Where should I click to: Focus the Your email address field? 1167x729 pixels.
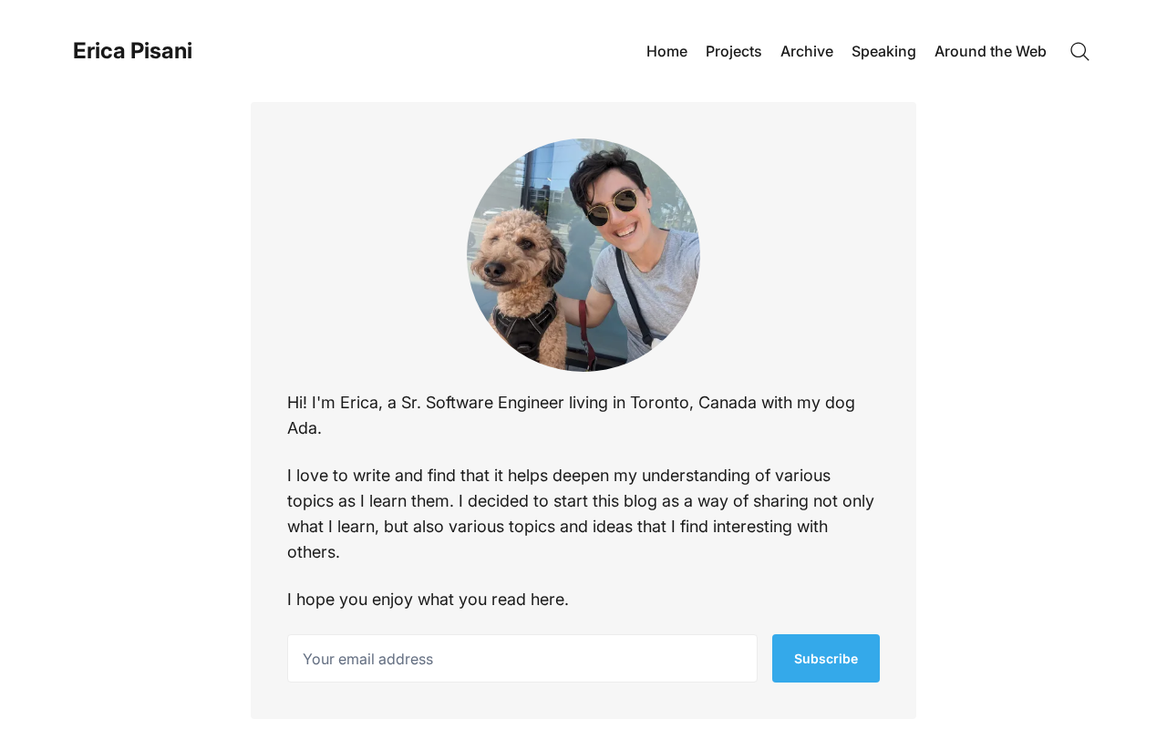tap(522, 659)
